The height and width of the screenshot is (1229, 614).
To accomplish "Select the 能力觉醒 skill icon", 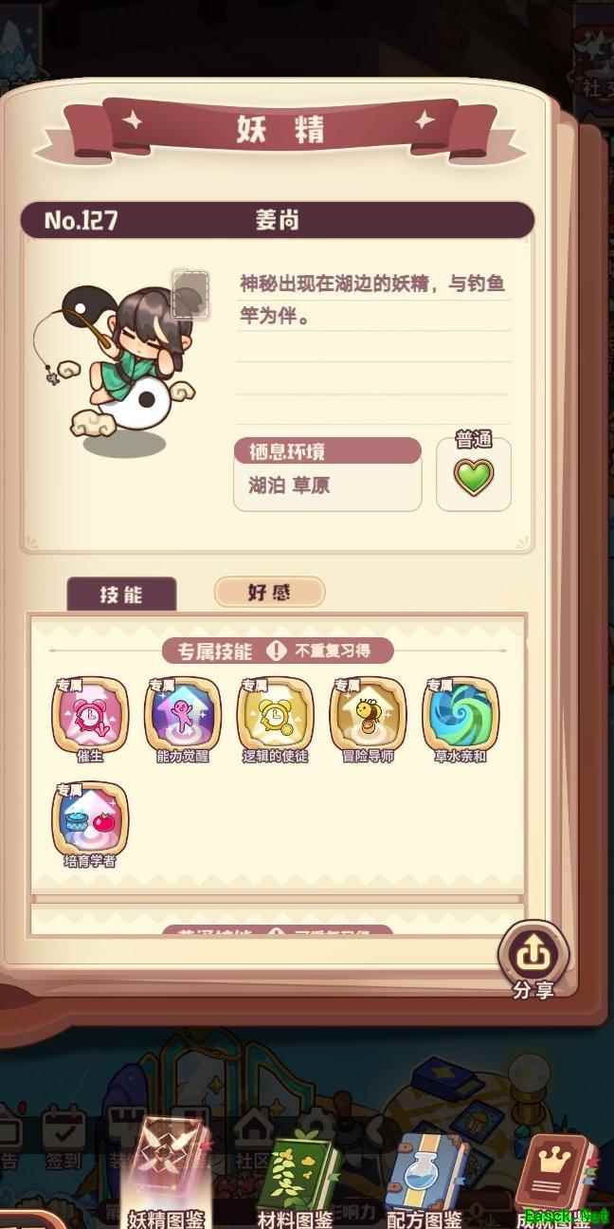I will pyautogui.click(x=183, y=713).
